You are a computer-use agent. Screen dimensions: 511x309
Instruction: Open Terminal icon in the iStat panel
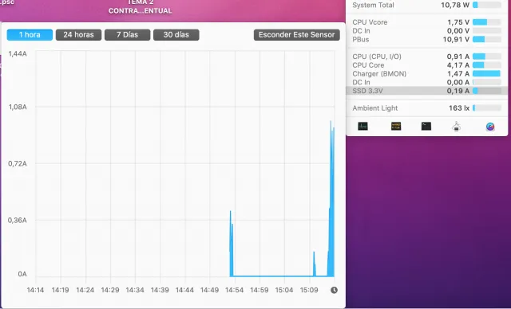tap(426, 126)
